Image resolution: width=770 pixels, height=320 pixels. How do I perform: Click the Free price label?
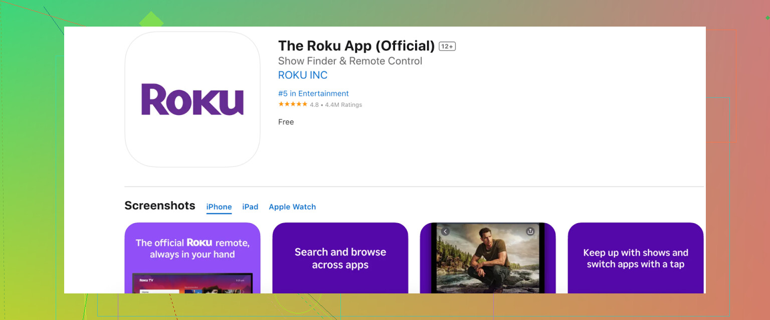[x=286, y=122]
